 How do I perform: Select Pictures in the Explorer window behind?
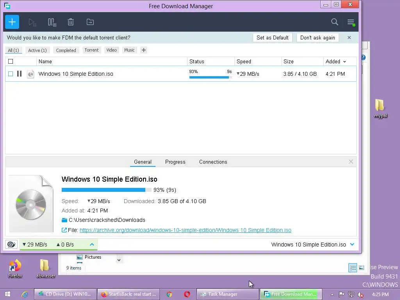pyautogui.click(x=89, y=257)
